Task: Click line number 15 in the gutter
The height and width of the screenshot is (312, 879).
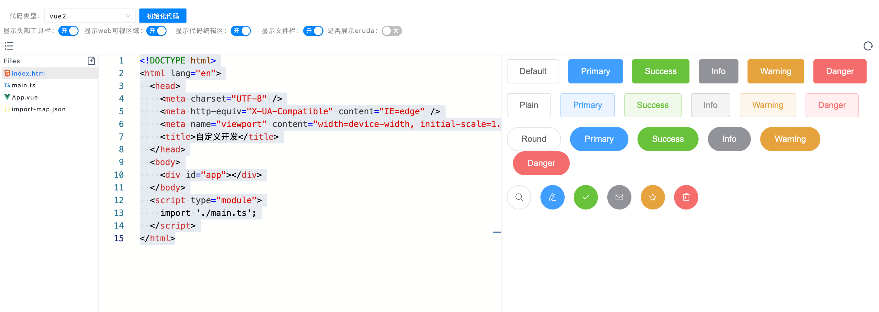Action: click(x=119, y=238)
